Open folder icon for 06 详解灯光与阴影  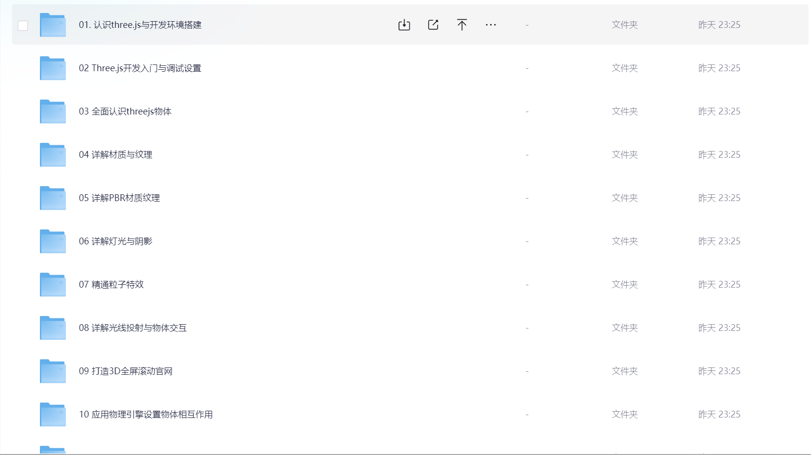53,241
